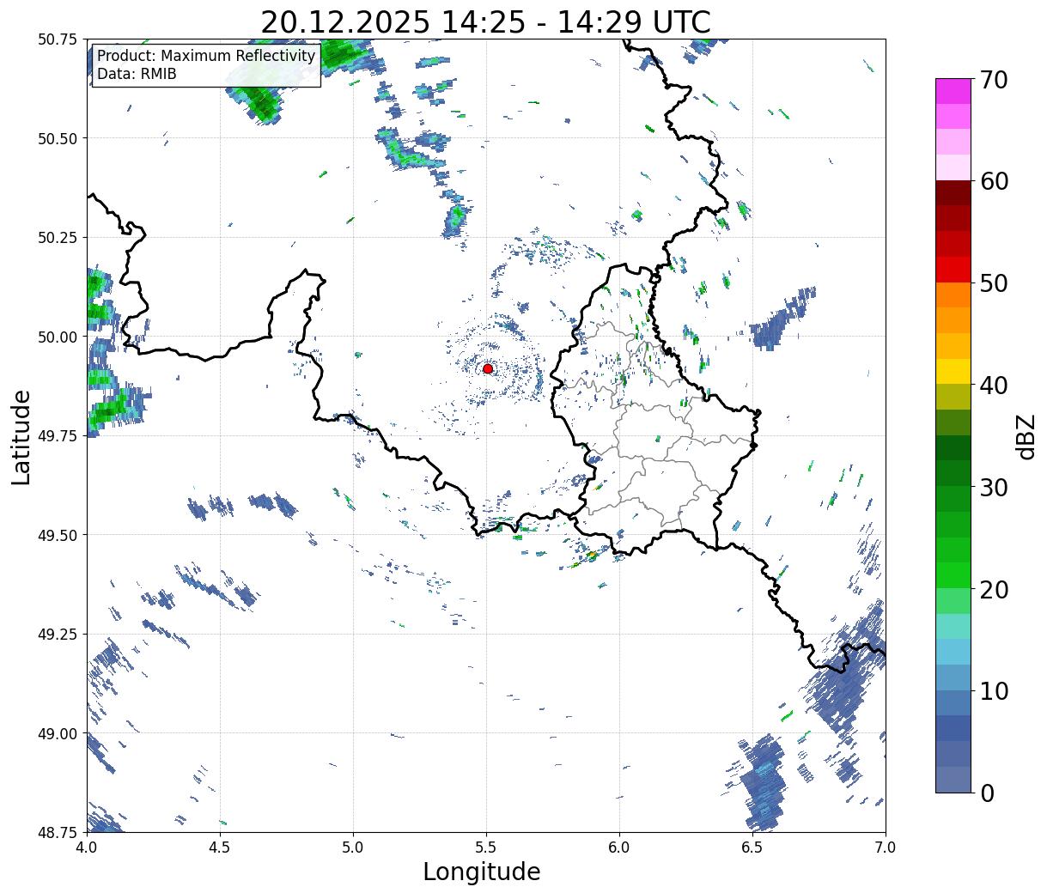1047x893 pixels.
Task: Click the latitude tick label 50.75
Action: 58,39
